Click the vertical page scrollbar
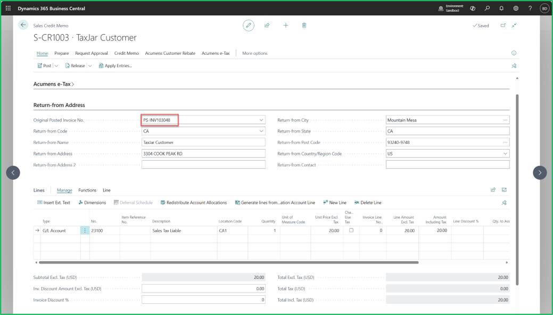This screenshot has width=553, height=315. 517,189
